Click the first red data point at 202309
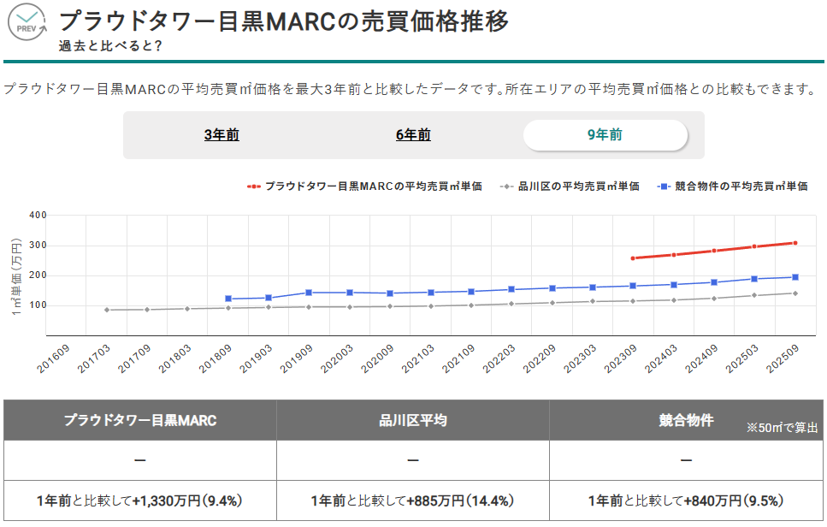Image resolution: width=827 pixels, height=527 pixels. click(633, 258)
